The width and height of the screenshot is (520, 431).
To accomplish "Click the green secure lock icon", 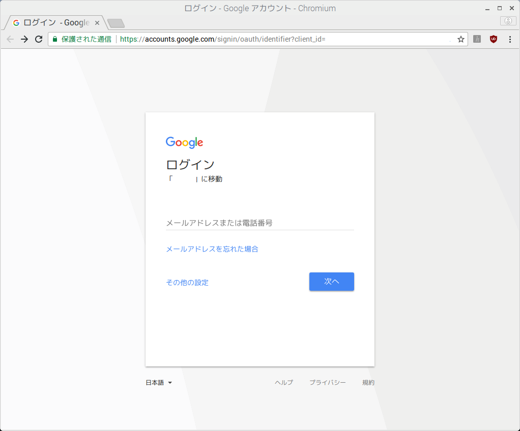I will 55,39.
